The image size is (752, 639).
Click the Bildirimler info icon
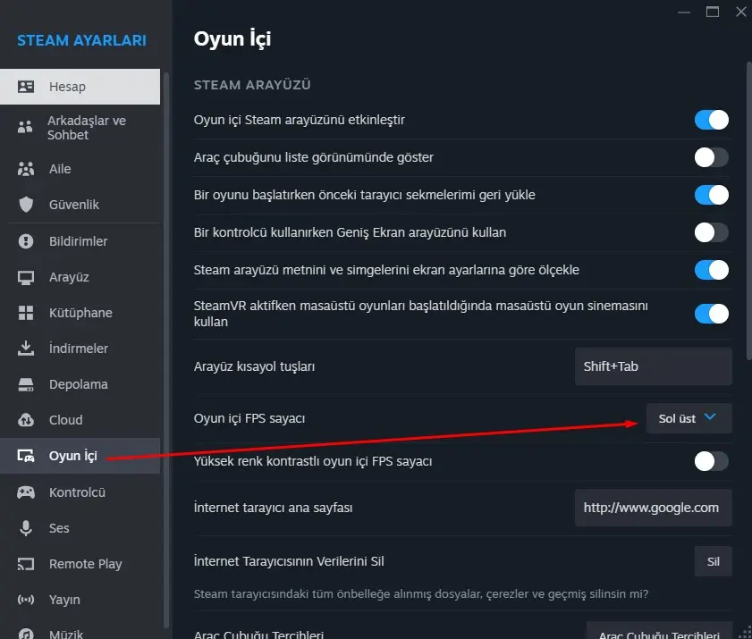(x=26, y=241)
